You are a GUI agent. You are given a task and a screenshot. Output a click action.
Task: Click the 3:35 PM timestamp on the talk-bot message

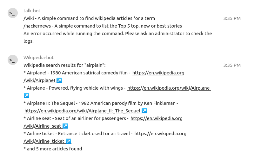(232, 18)
